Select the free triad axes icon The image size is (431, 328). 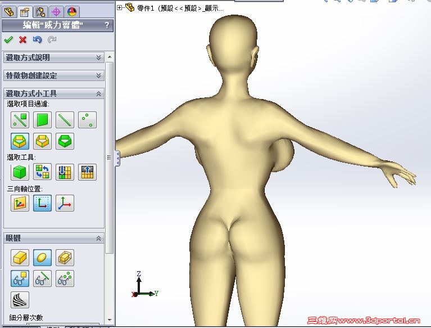pyautogui.click(x=65, y=203)
